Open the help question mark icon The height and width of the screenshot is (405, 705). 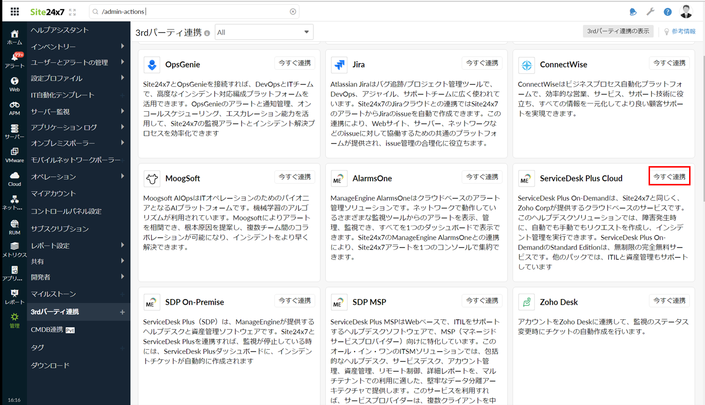point(667,12)
